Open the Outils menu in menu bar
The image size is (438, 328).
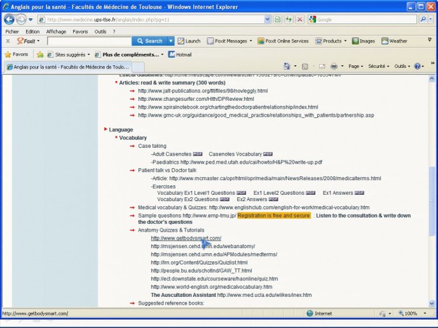[100, 32]
